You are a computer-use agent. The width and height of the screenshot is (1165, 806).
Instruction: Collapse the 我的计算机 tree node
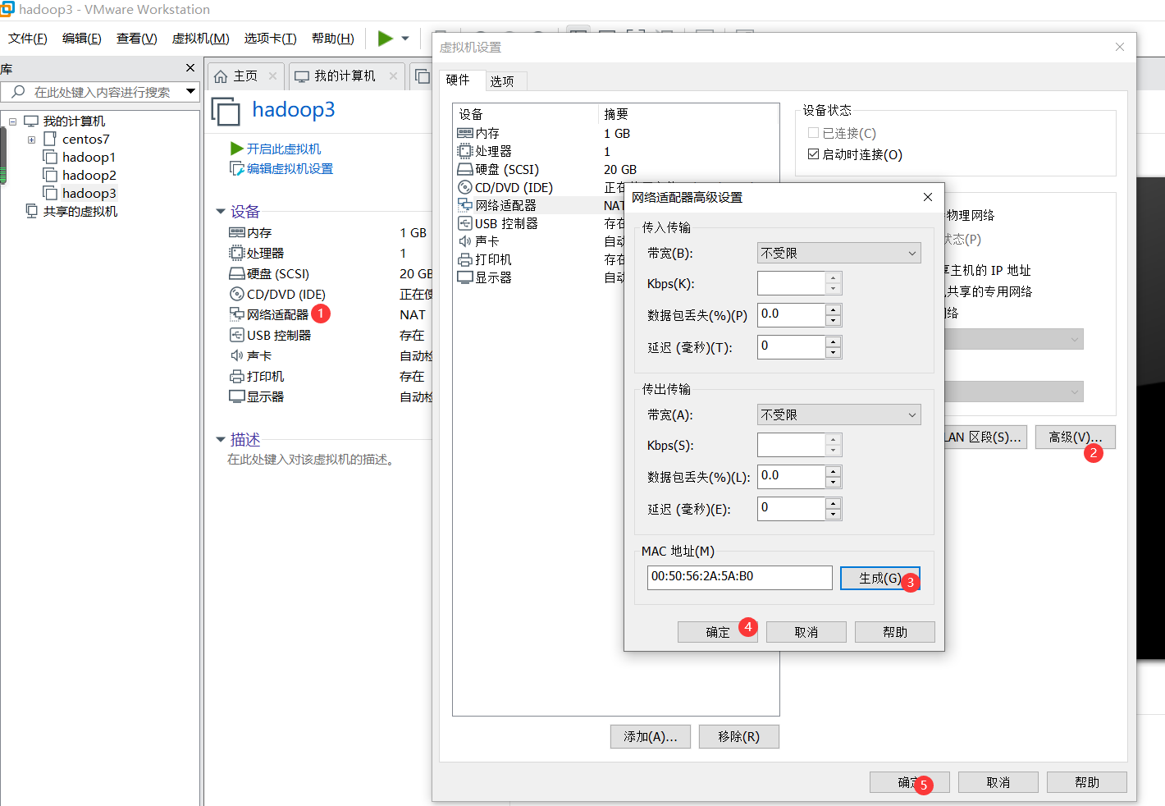click(12, 121)
